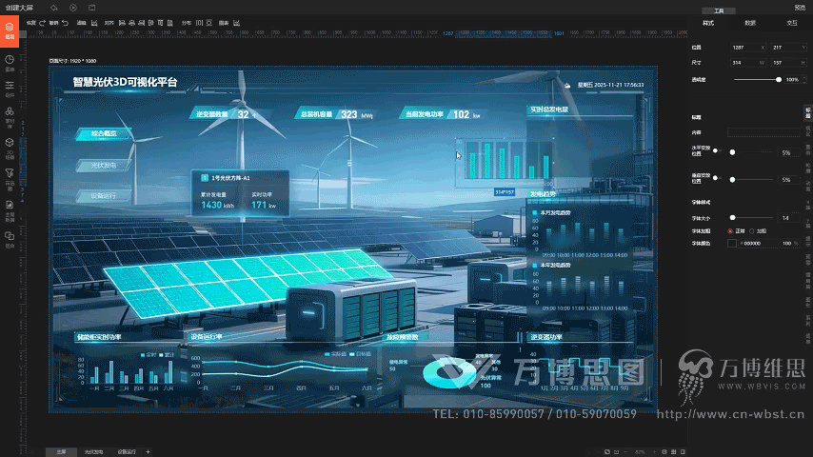The width and height of the screenshot is (813, 457).
Task: Click the back arrow icon next to 创建大屏
Action: pyautogui.click(x=54, y=8)
